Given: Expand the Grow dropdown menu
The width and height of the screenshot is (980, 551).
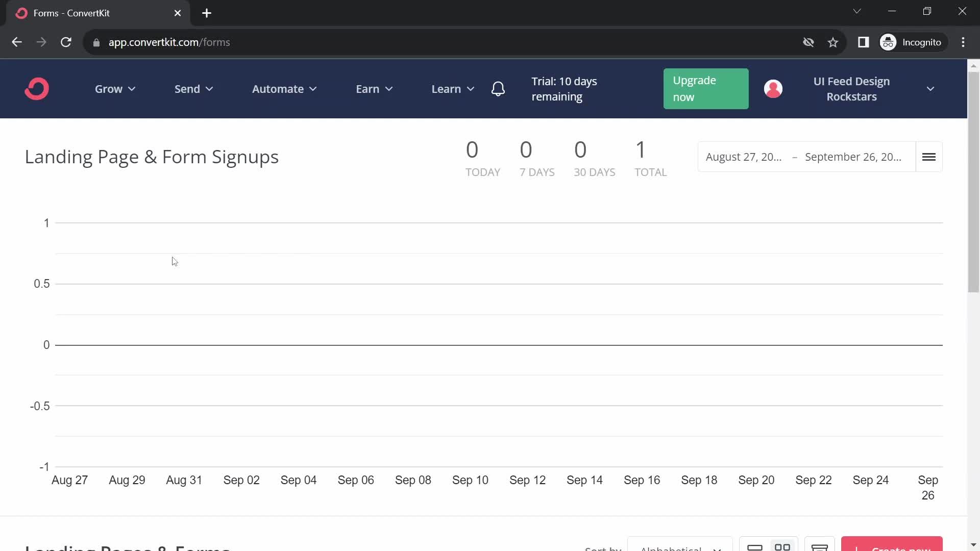Looking at the screenshot, I should pyautogui.click(x=114, y=88).
